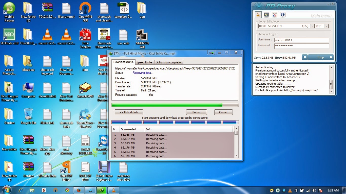Open Google Chrome from the taskbar
Screen dimensions: 346x194
click(67, 190)
